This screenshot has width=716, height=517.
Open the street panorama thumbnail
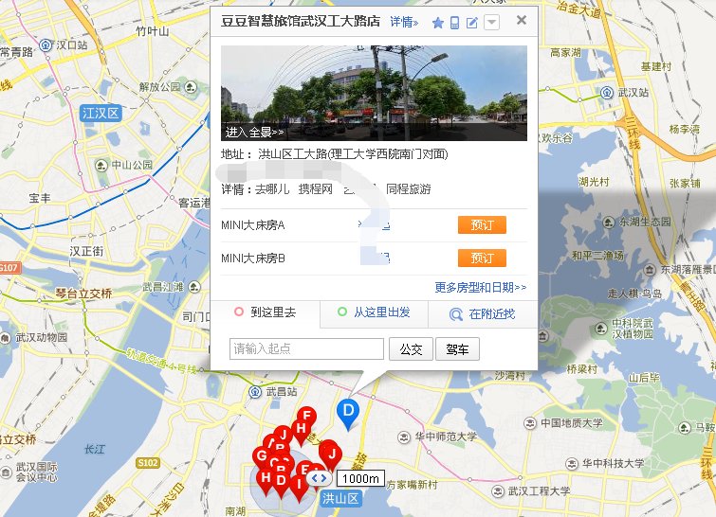(374, 93)
